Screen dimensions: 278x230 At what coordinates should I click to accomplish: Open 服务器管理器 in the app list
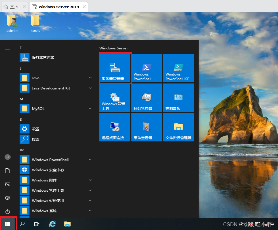click(56, 57)
